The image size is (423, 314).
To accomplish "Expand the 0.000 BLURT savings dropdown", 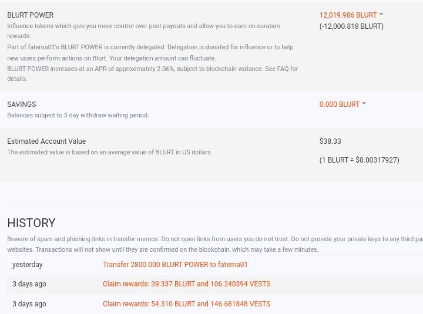I will pos(339,104).
